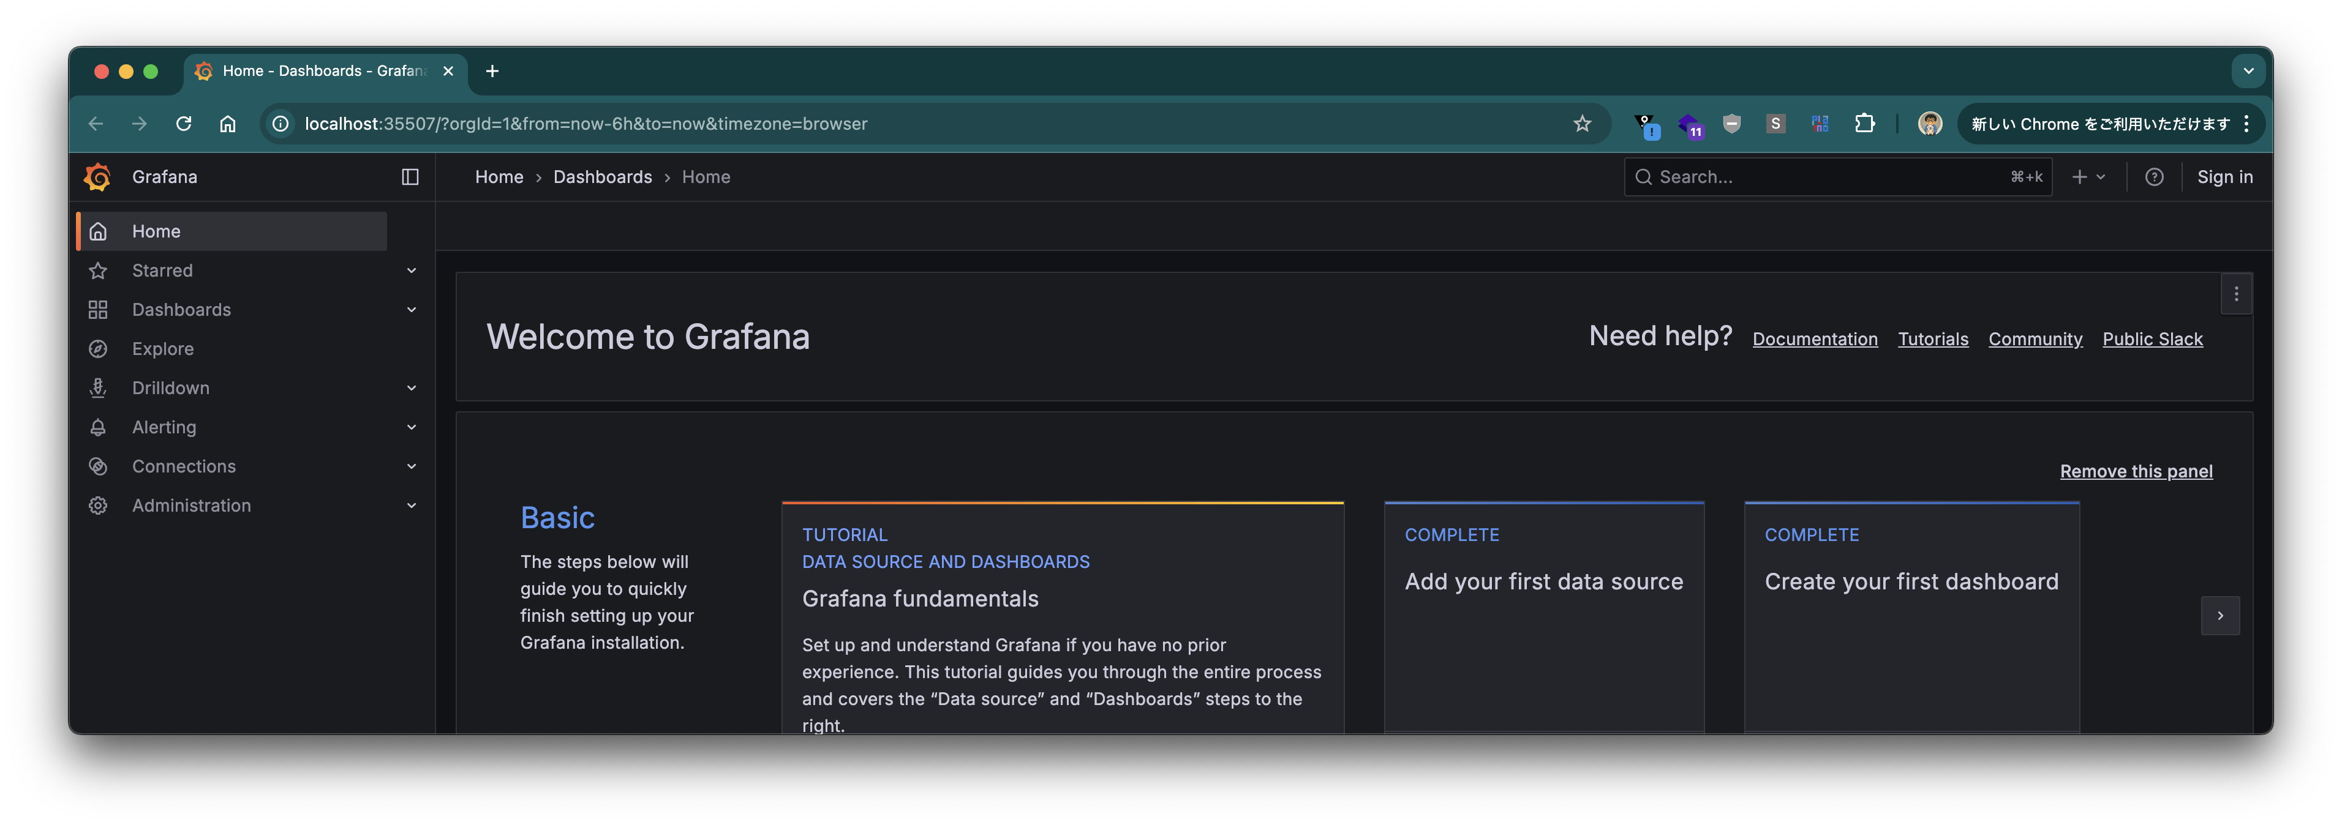This screenshot has height=825, width=2342.
Task: Click the Grafana logo icon
Action: click(97, 177)
